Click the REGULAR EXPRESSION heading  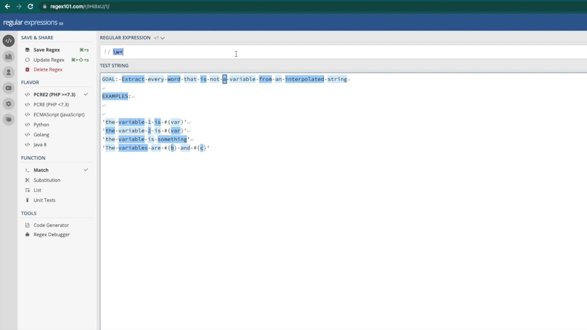point(125,38)
